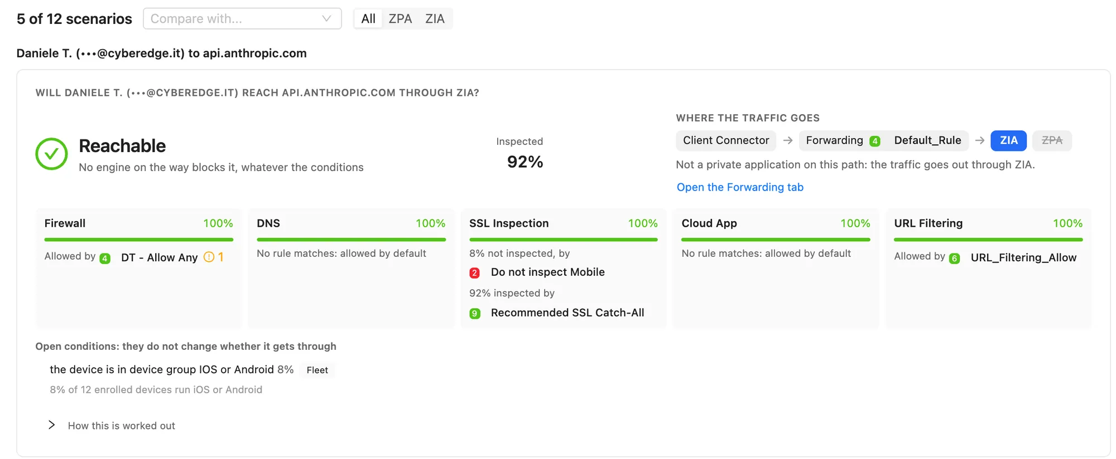Click the Inspected 92% value

525,162
